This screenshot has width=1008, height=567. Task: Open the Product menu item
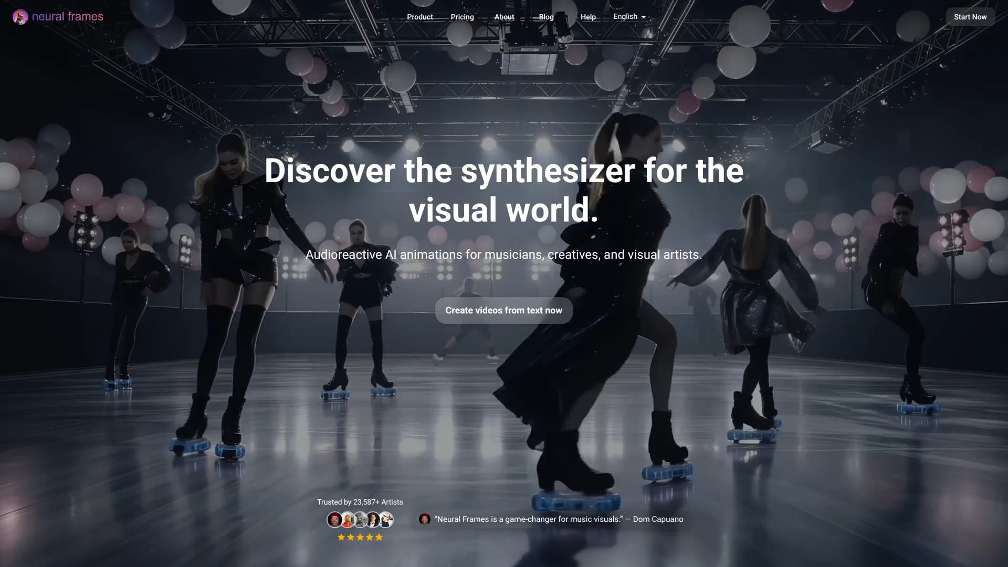(419, 17)
